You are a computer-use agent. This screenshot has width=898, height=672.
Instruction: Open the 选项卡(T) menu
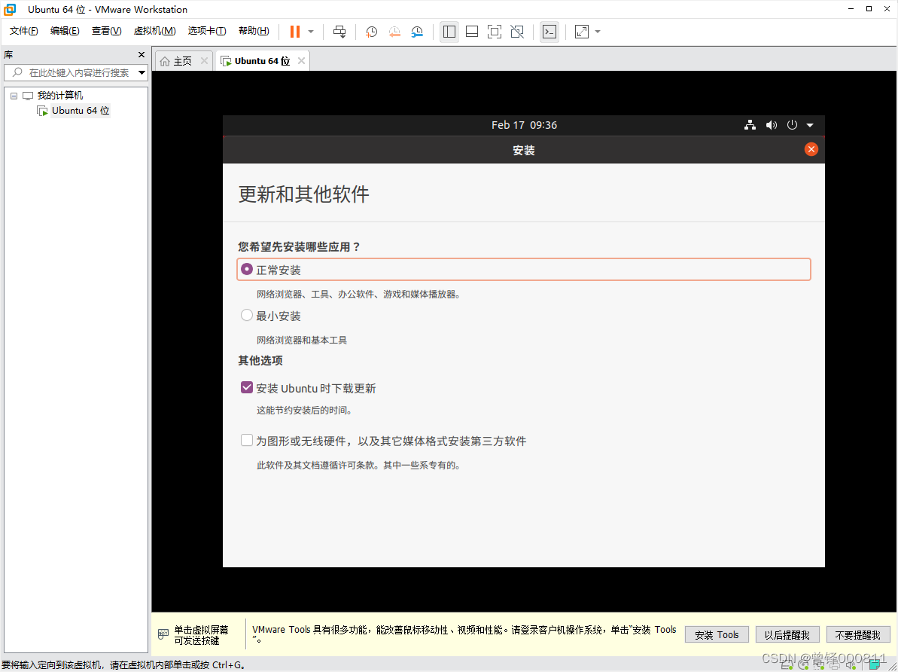(x=207, y=31)
